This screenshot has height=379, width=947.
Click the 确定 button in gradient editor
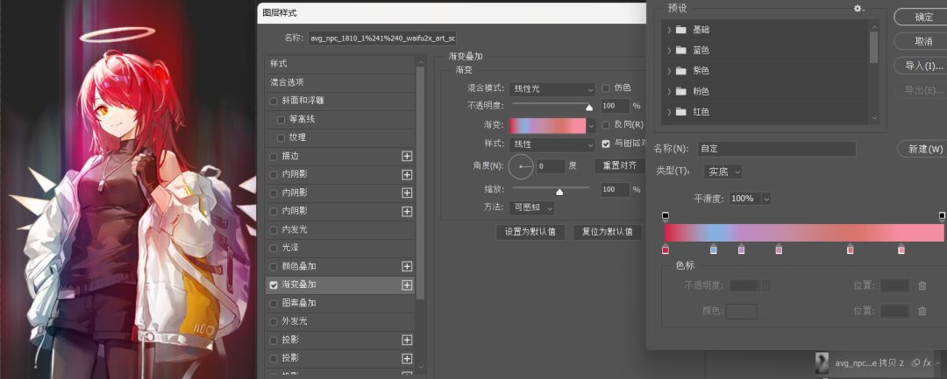click(922, 17)
